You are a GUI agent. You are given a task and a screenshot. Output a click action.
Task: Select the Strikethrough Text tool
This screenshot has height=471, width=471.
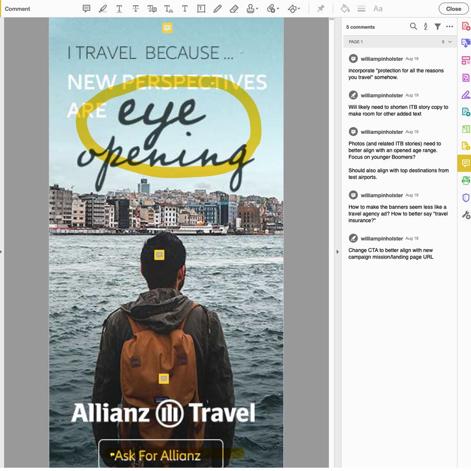[136, 8]
